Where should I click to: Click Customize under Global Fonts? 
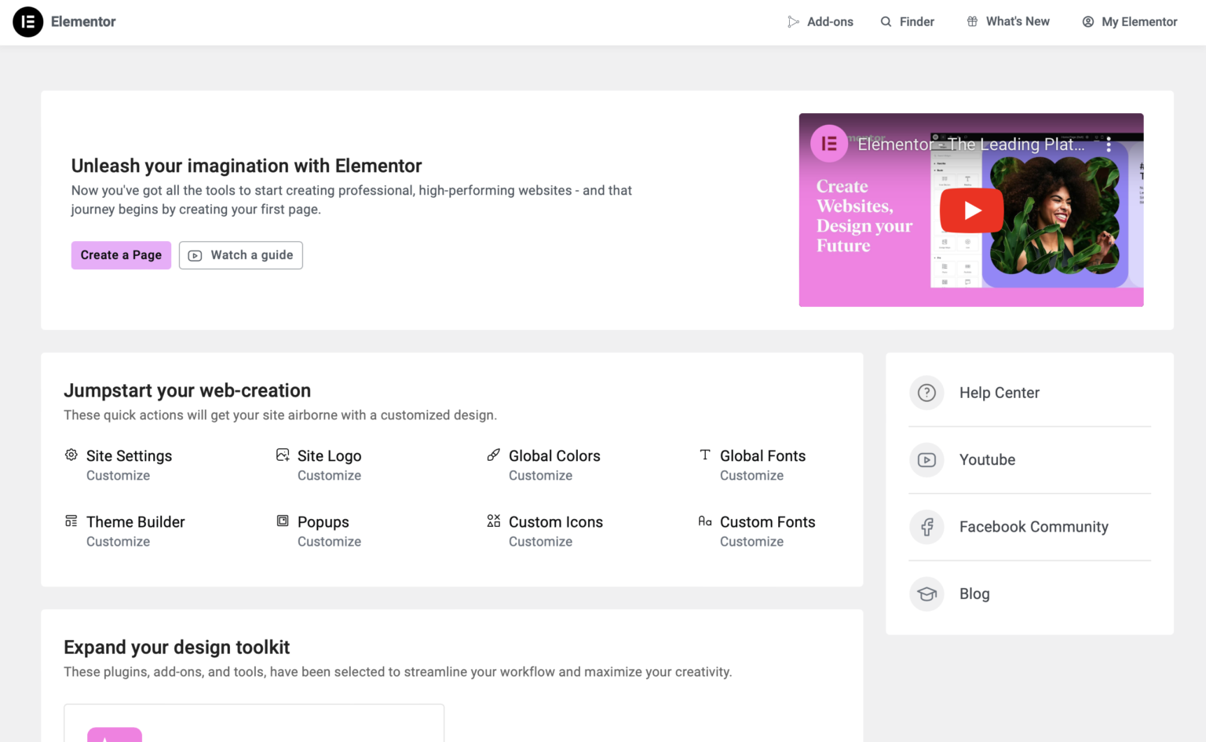pos(751,476)
